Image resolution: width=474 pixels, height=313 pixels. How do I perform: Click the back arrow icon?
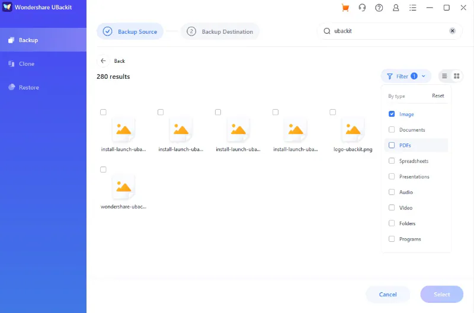click(103, 61)
